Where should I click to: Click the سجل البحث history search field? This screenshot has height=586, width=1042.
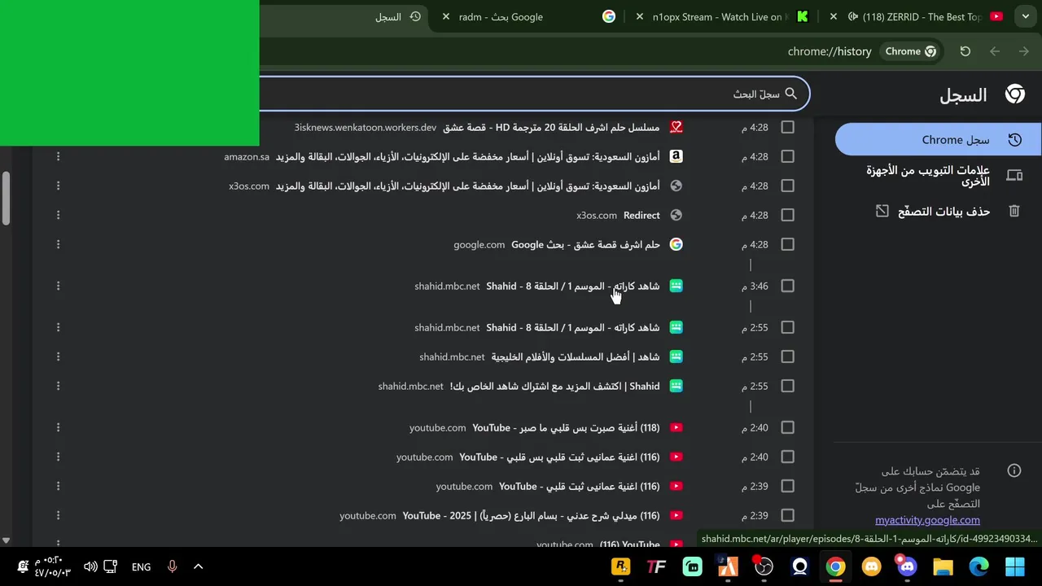535,94
